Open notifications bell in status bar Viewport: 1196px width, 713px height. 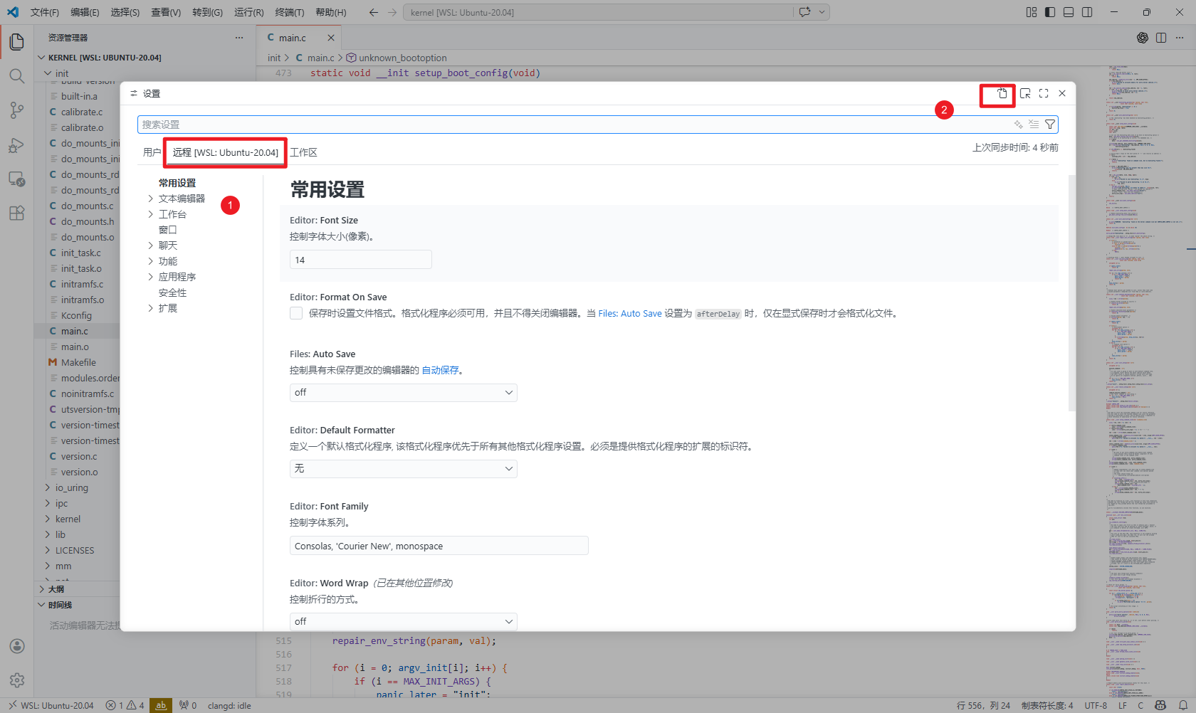(x=1182, y=705)
